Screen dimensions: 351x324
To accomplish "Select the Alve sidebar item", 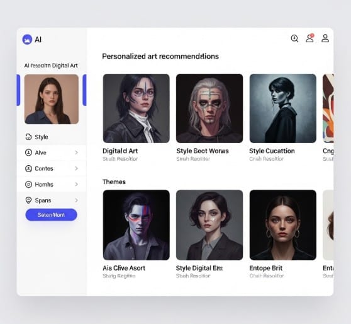I will (52, 153).
